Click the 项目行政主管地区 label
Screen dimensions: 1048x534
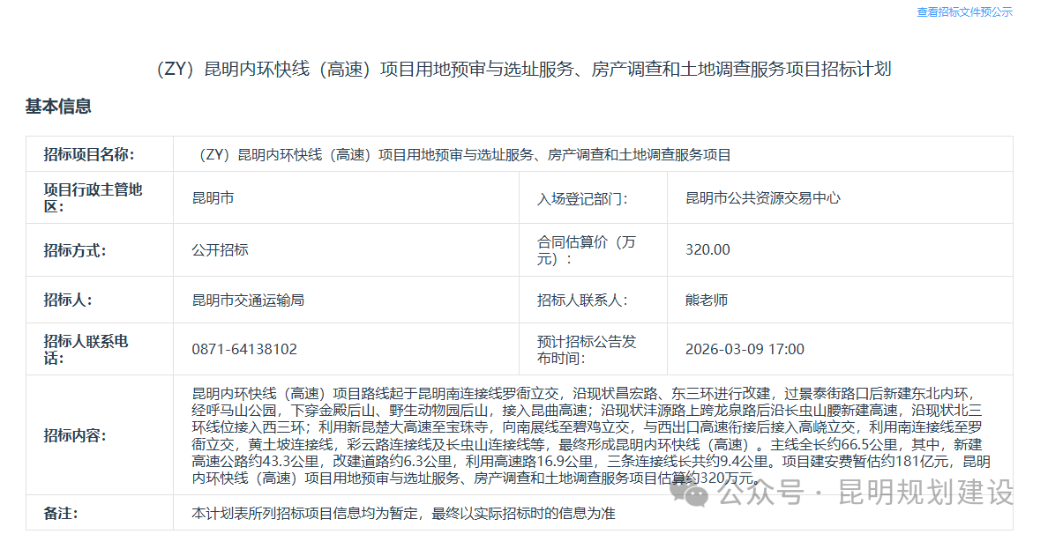[x=93, y=198]
